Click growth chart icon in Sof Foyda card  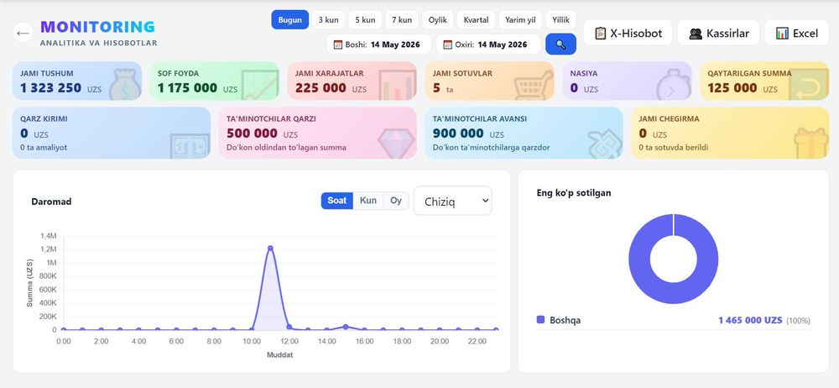260,85
